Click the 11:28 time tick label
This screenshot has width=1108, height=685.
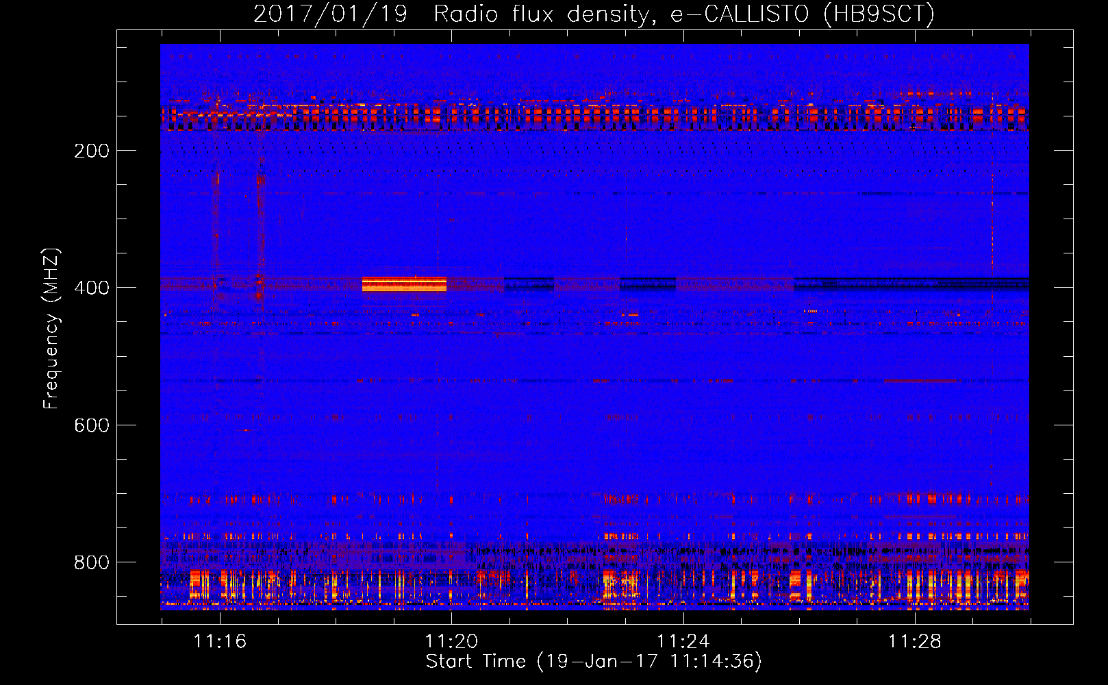915,641
